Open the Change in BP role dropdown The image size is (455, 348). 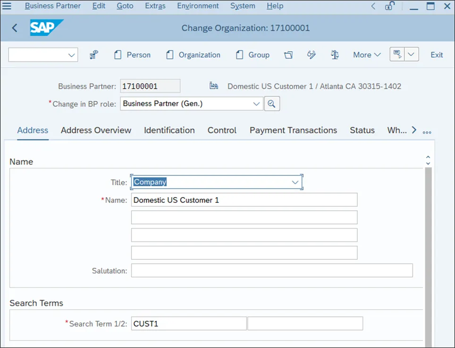coord(256,104)
